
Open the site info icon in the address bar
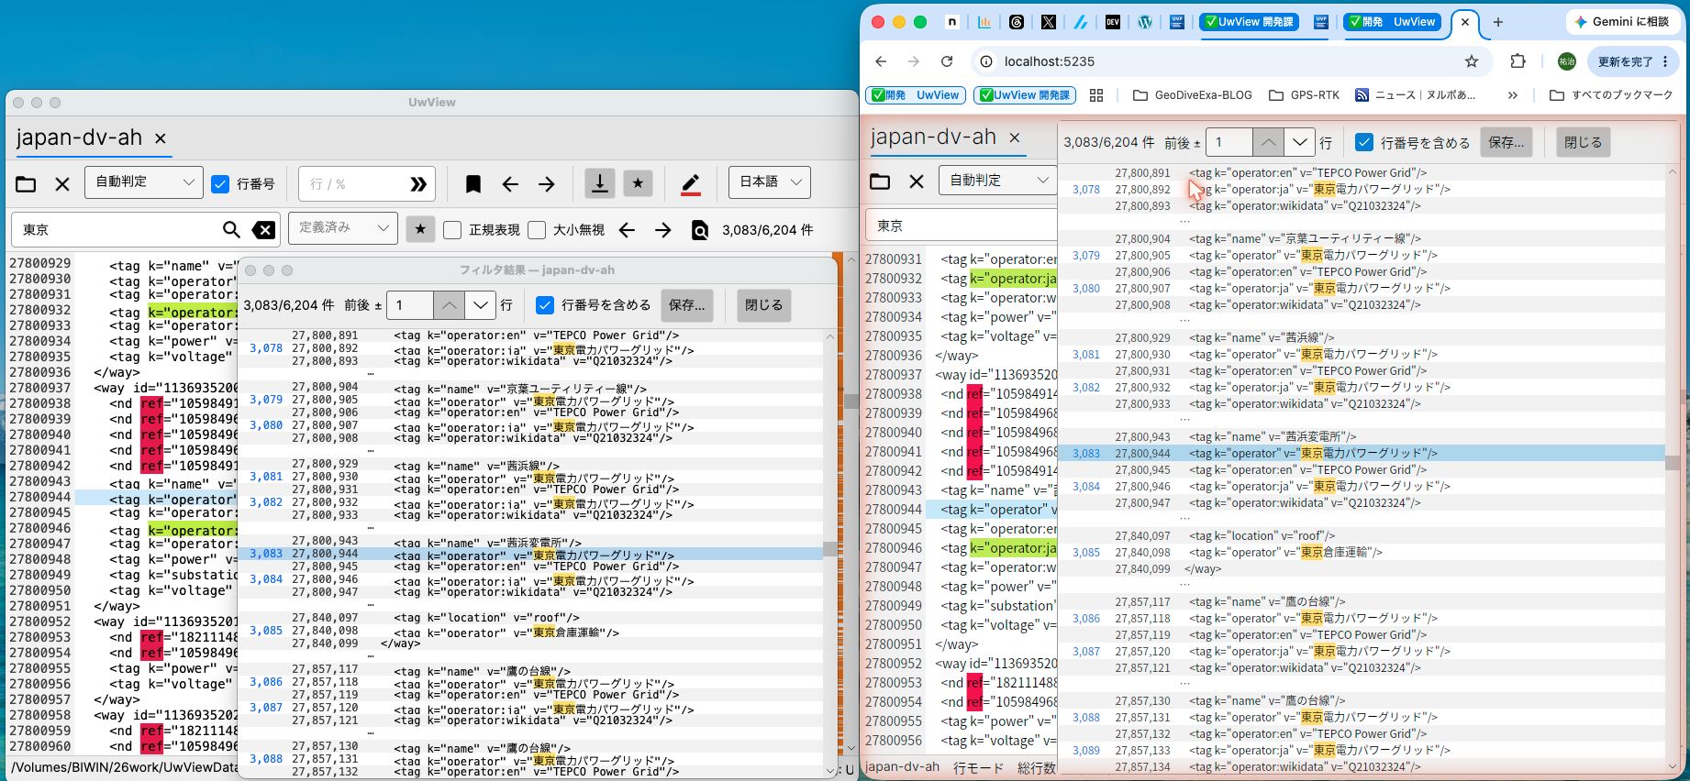point(986,61)
